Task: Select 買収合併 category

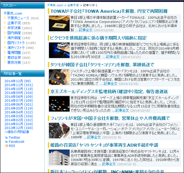Action: pos(14,58)
